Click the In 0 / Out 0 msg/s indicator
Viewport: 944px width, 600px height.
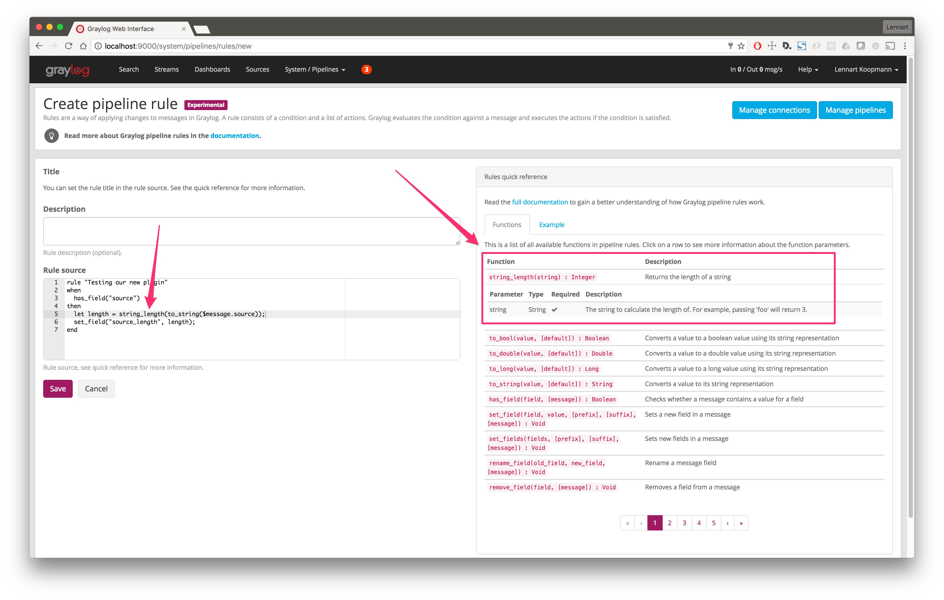(756, 69)
